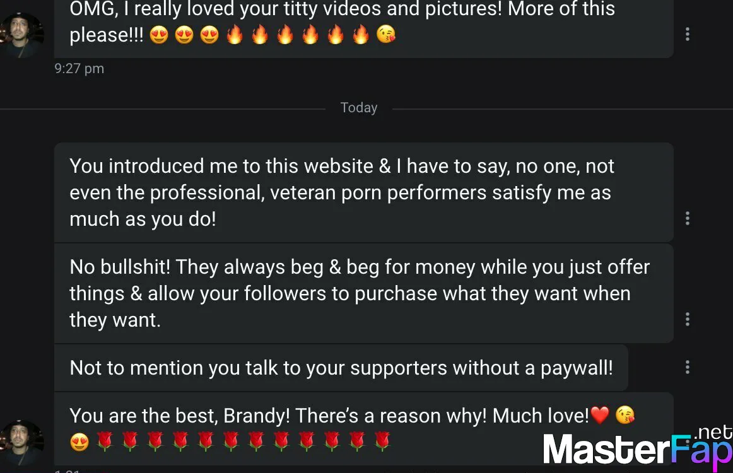Click the first rose emoji in last message
Screen dimensions: 733x473
click(x=105, y=441)
